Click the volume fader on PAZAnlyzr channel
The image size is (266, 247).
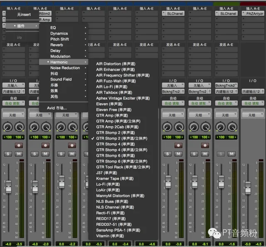(248, 188)
